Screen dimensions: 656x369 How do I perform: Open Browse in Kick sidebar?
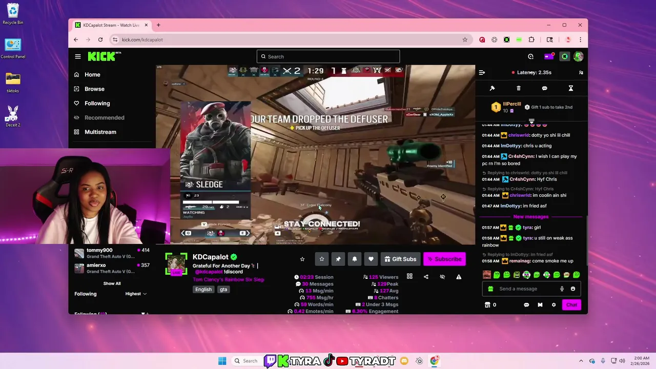tap(94, 89)
